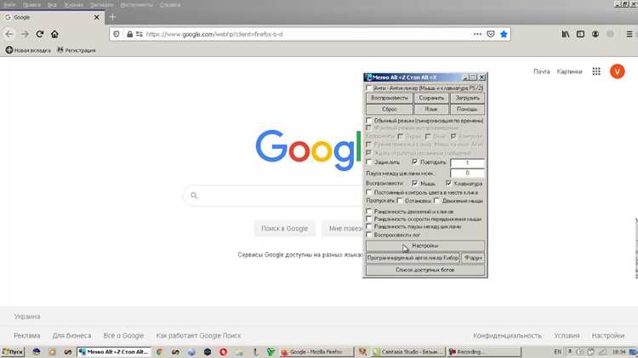
Task: Tick Воспроизвести лог checkbox
Action: coord(368,235)
